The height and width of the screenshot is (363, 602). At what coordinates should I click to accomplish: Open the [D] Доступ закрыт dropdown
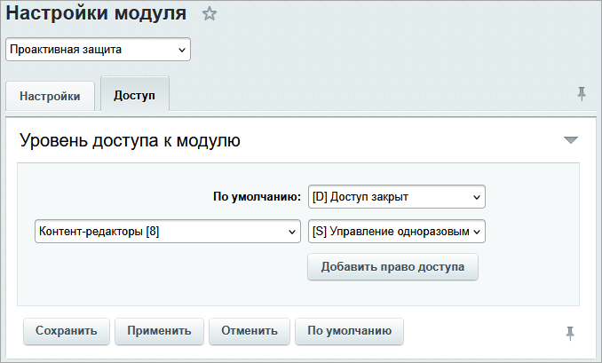coord(396,195)
